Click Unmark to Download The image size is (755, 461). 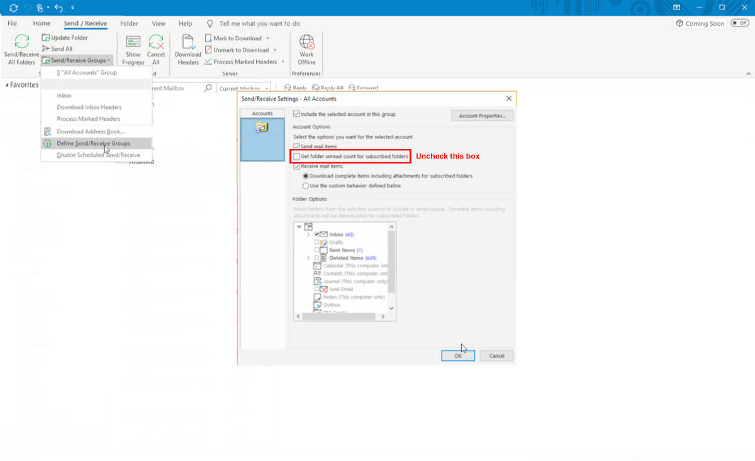pyautogui.click(x=236, y=50)
